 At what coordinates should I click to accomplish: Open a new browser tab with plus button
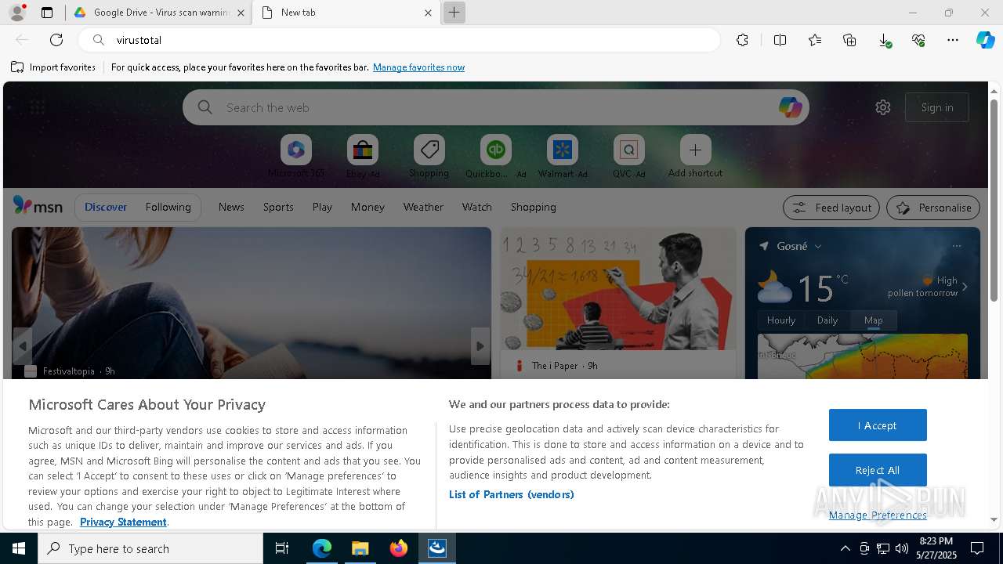[454, 13]
